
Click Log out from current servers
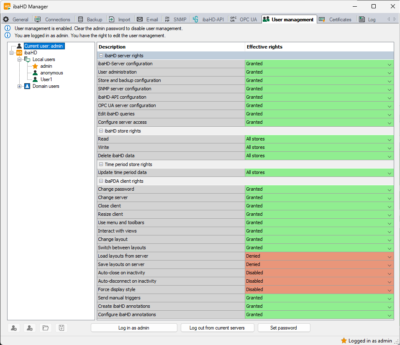(217, 328)
